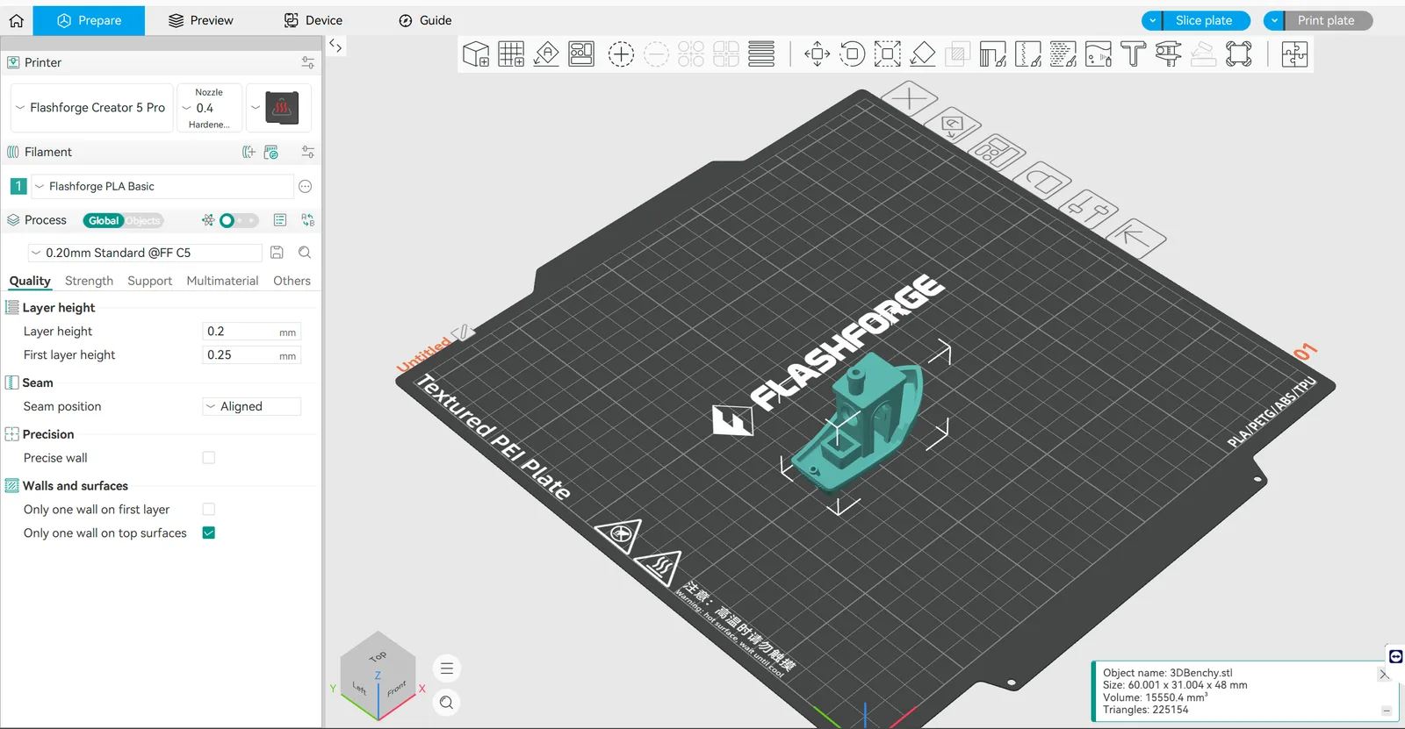Open the Assembly view puzzle icon
This screenshot has width=1405, height=729.
point(1294,54)
